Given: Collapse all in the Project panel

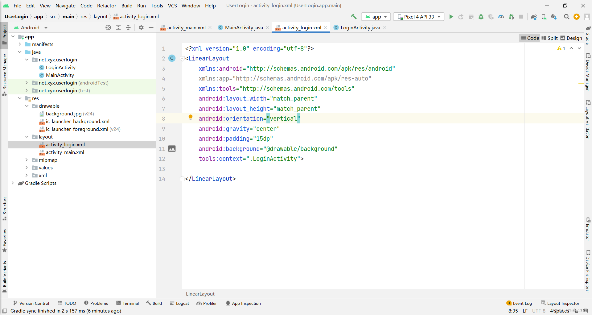Looking at the screenshot, I should click(x=128, y=27).
